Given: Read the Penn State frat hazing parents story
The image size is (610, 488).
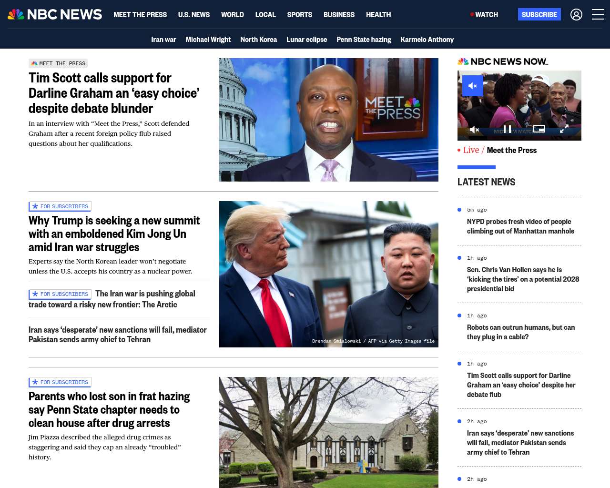Looking at the screenshot, I should click(x=109, y=410).
